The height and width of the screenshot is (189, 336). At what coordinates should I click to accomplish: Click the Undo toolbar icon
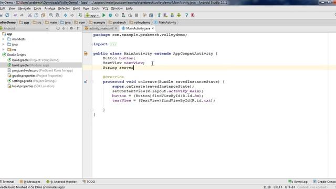click(15, 15)
